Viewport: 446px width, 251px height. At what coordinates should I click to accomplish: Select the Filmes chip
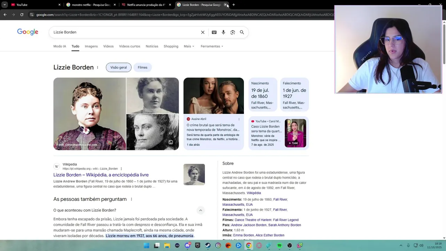143,67
